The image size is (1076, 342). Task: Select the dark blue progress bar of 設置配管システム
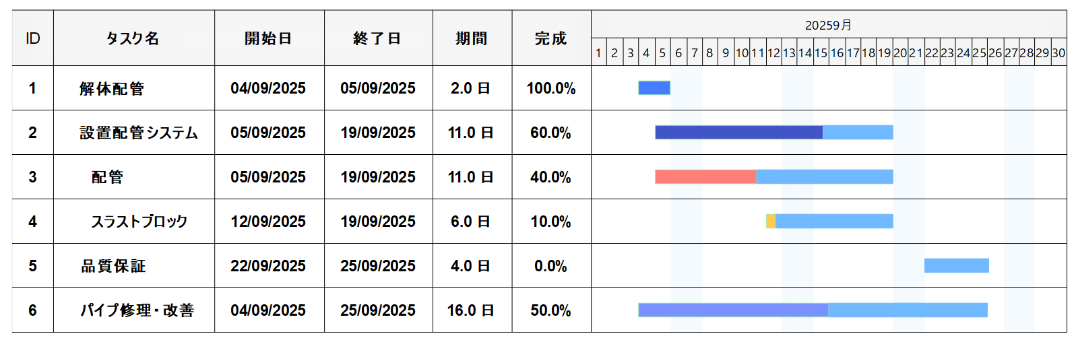pyautogui.click(x=738, y=133)
